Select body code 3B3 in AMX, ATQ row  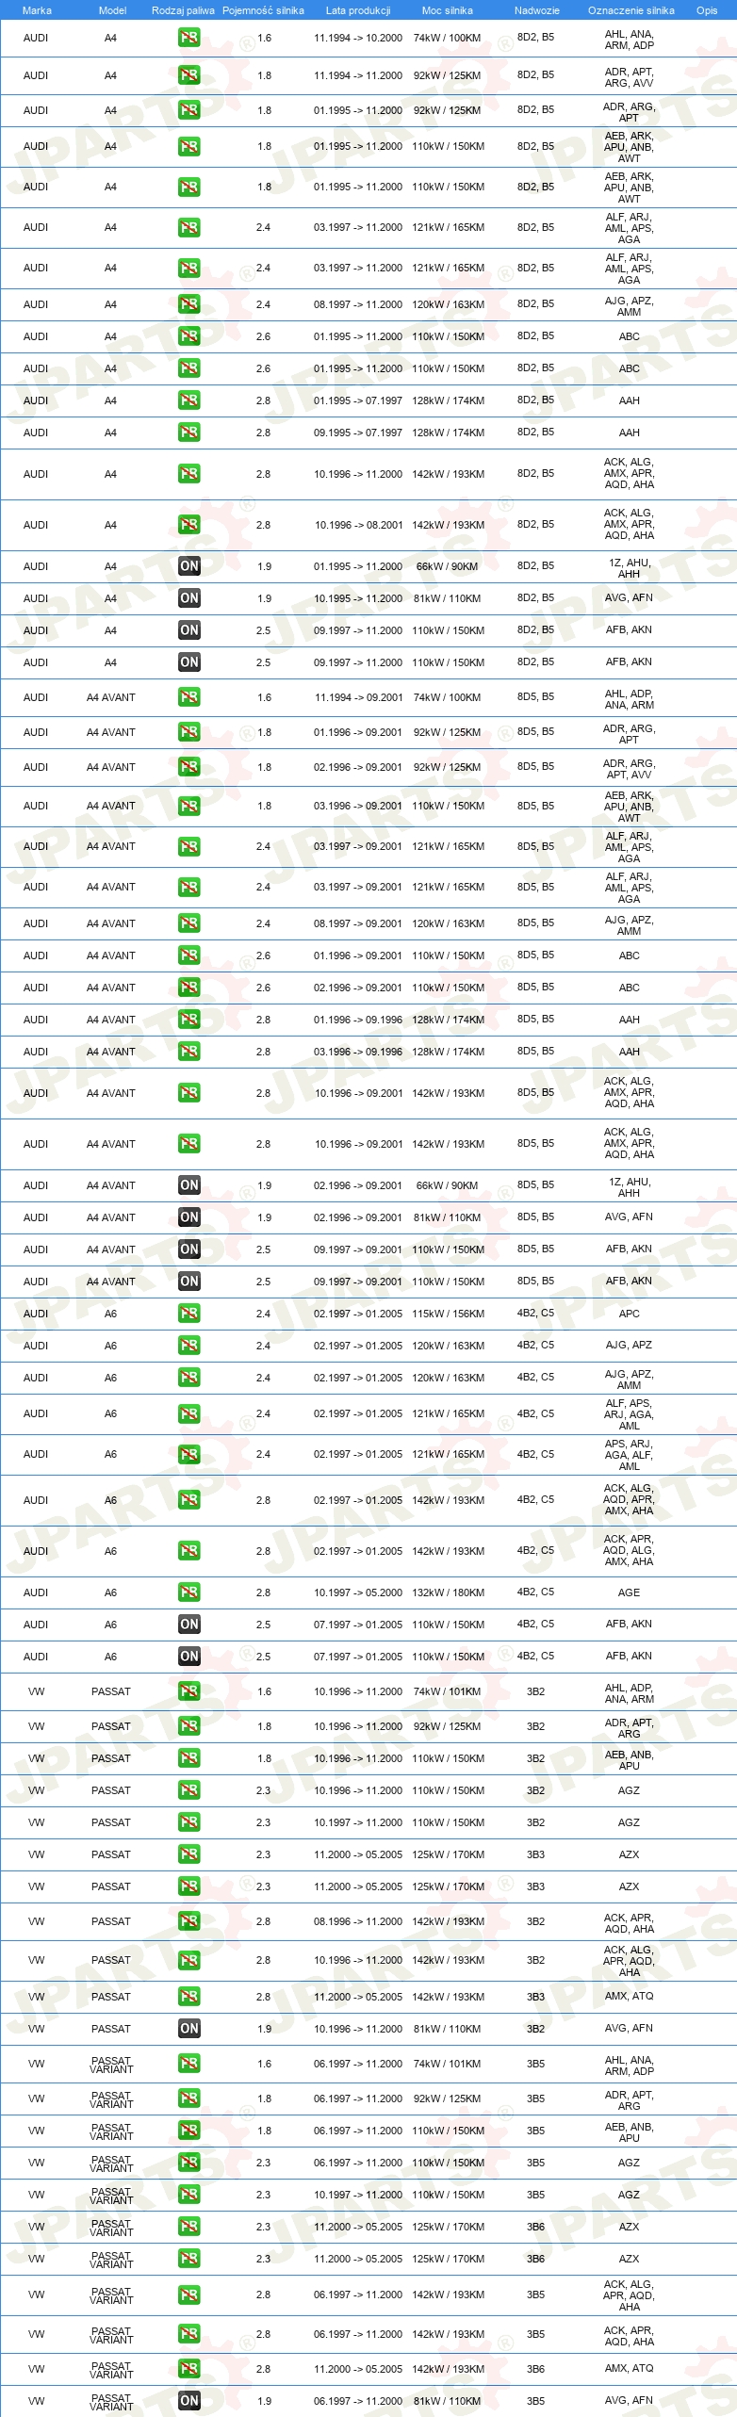535,1997
